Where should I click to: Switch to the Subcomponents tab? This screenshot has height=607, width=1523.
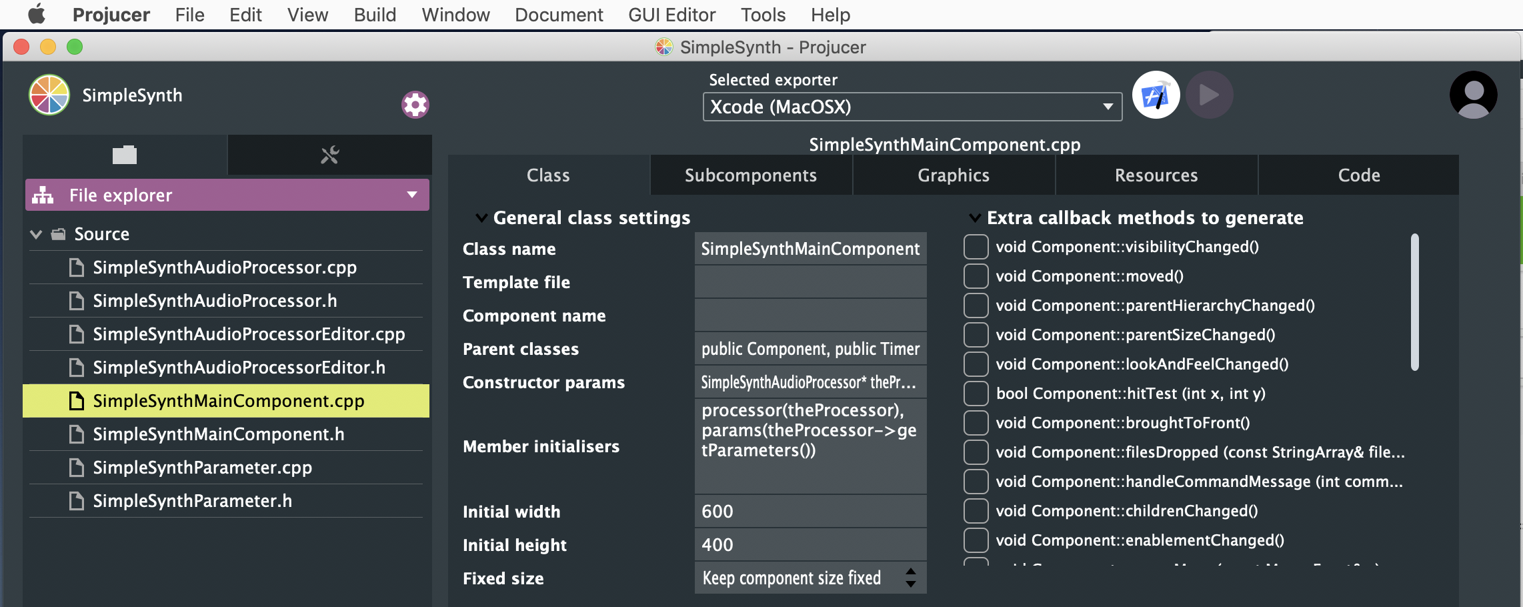751,175
